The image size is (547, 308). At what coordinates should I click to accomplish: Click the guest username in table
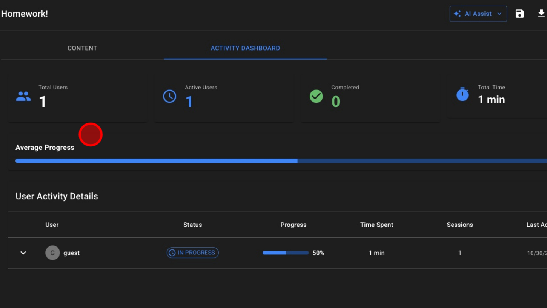pos(71,253)
